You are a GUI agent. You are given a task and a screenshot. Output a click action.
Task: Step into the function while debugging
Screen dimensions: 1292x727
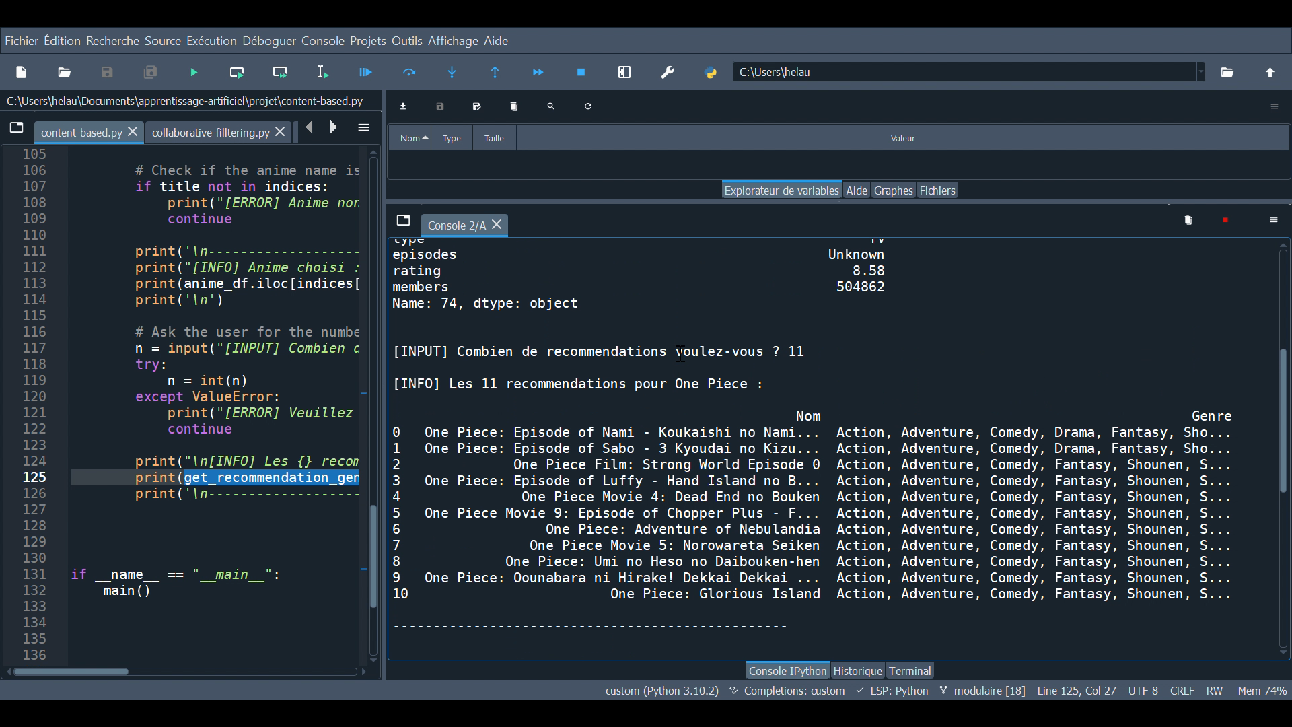[452, 72]
